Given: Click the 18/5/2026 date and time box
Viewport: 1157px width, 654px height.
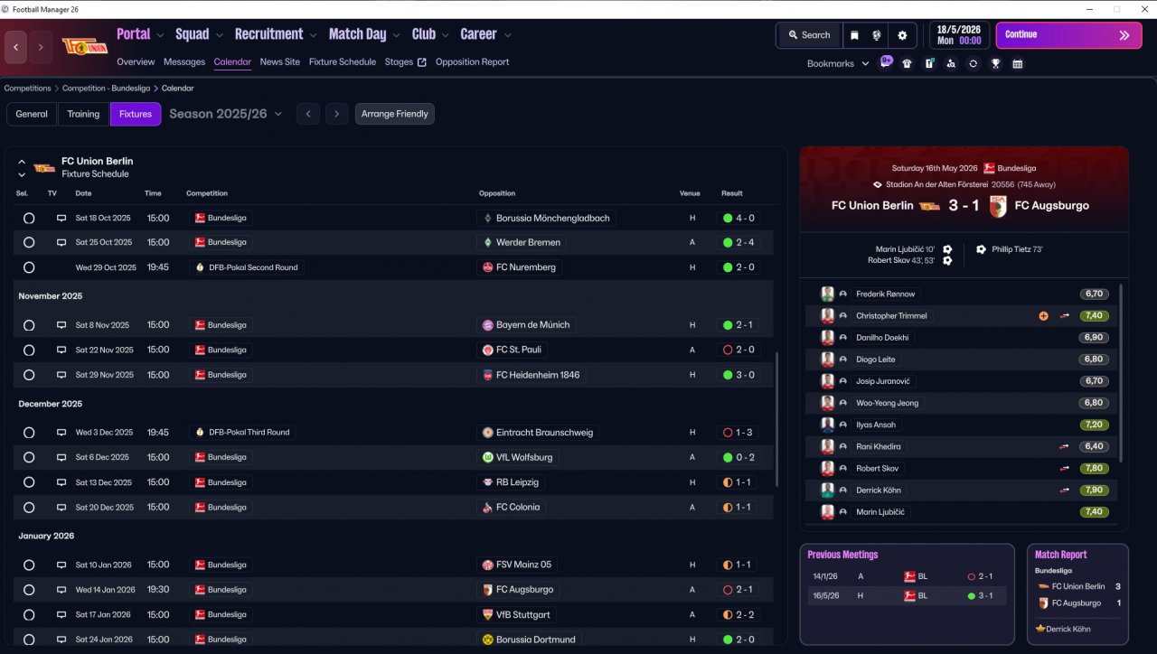Looking at the screenshot, I should click(958, 35).
